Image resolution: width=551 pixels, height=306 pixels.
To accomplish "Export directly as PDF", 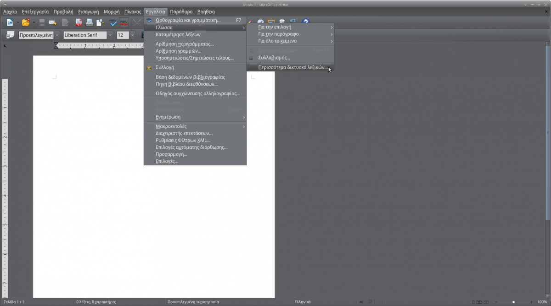I will coord(79,22).
